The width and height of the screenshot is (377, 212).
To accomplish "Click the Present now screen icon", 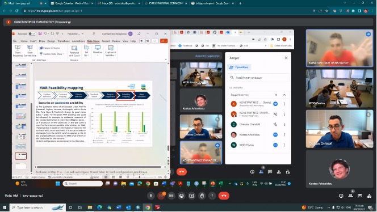I will (192, 196).
